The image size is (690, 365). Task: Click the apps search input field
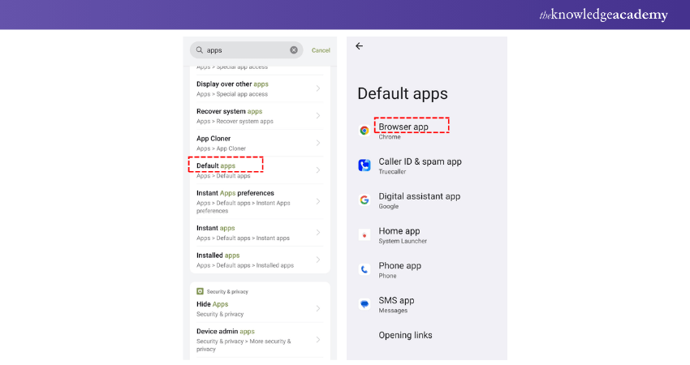(x=244, y=50)
